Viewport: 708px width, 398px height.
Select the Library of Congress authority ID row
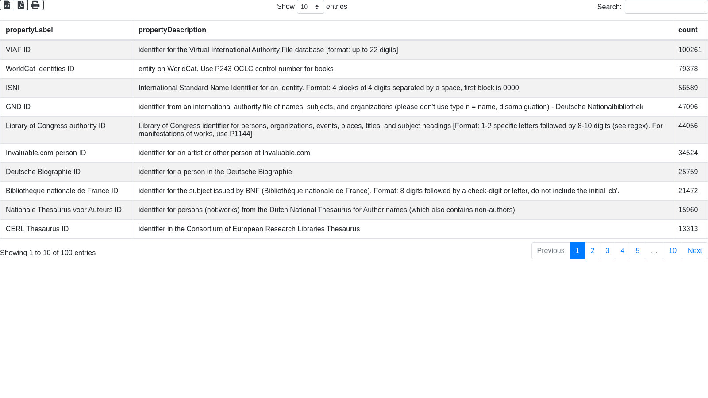[x=56, y=126]
